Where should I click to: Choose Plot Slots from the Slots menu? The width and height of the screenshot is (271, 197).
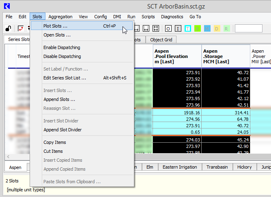coord(56,26)
